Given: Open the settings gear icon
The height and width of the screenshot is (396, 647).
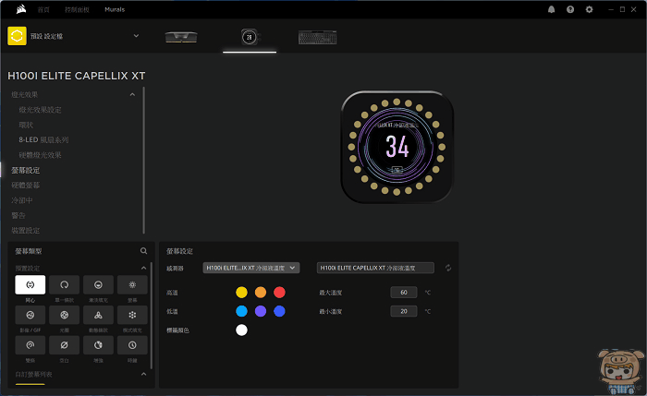Looking at the screenshot, I should (x=590, y=9).
